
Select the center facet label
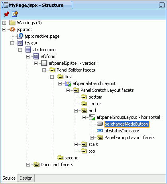[x=95, y=104]
